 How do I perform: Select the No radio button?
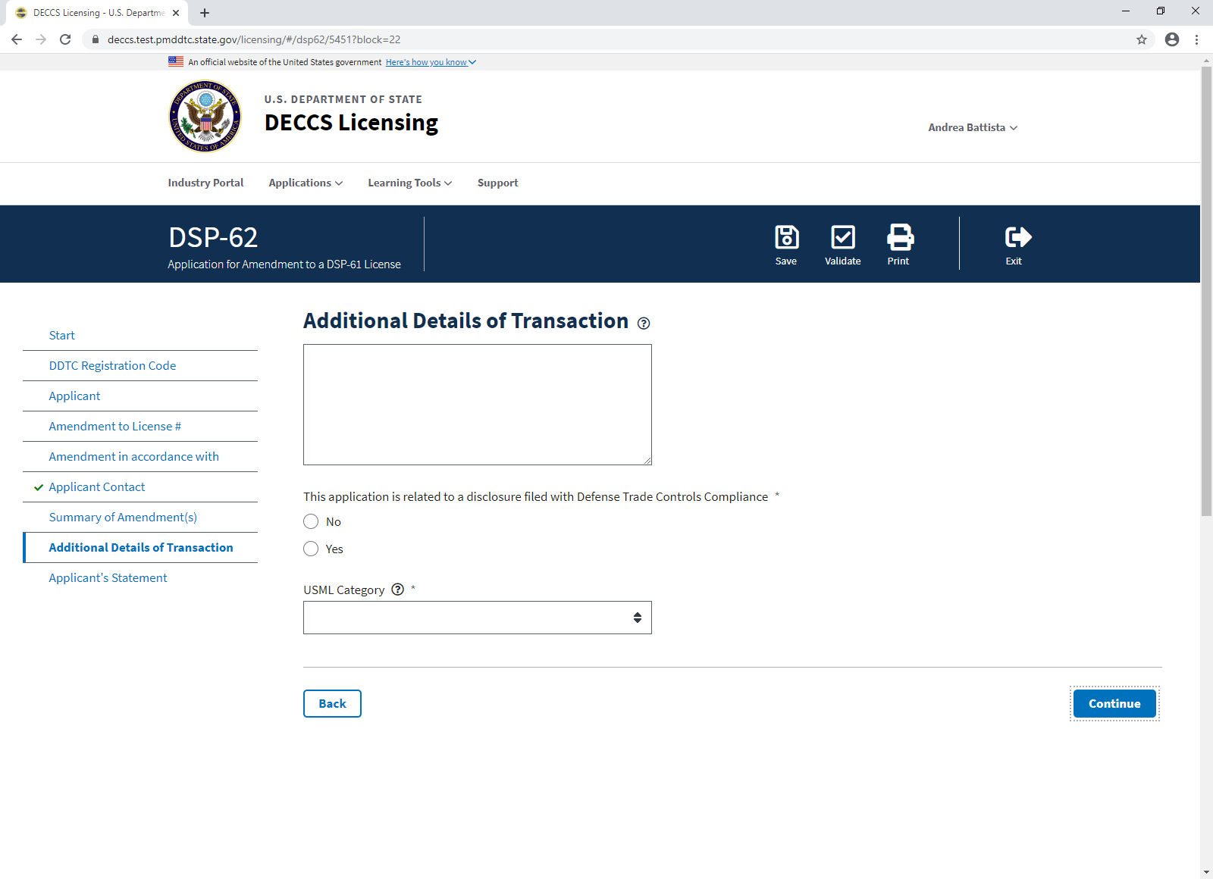point(311,521)
